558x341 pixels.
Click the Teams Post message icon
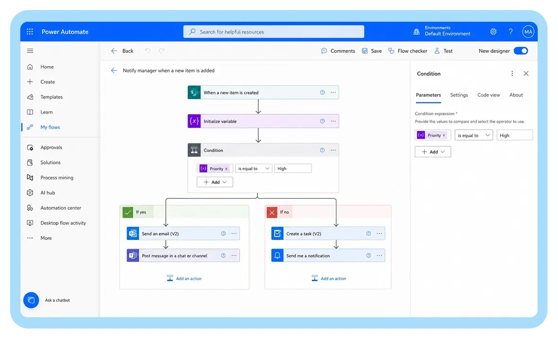133,256
